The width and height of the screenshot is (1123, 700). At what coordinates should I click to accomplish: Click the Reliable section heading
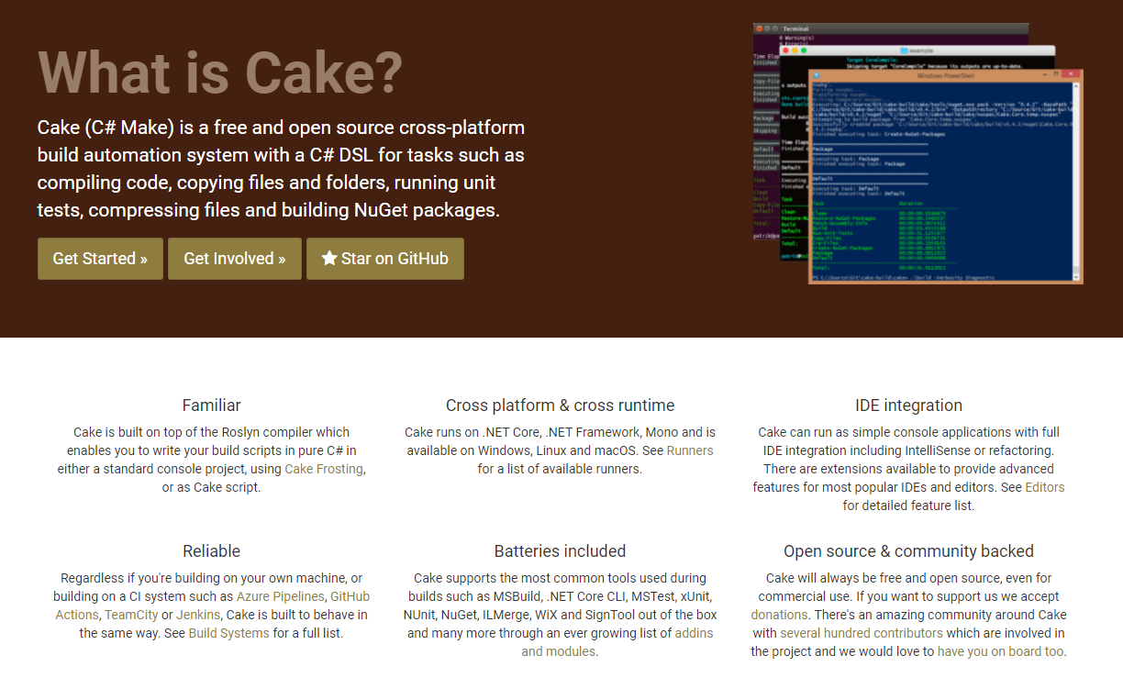tap(212, 550)
